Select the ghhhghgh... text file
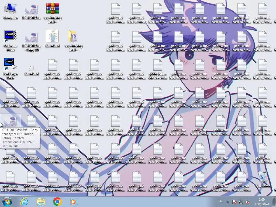276x207 pixels. (x=157, y=69)
